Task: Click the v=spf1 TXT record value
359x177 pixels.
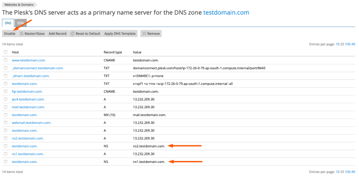Action: click(x=183, y=83)
